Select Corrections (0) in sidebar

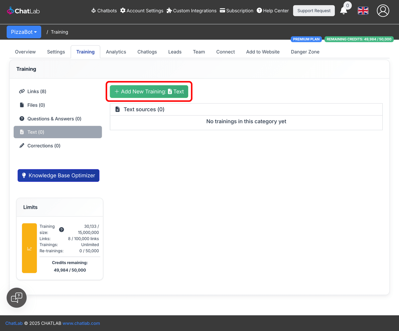[44, 146]
